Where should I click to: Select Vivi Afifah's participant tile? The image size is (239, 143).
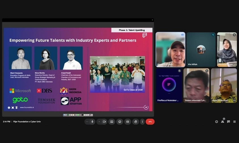click(201, 49)
